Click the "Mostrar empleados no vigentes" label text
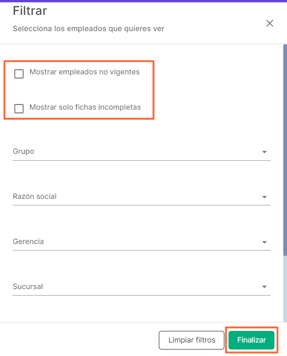The image size is (287, 356). coord(84,72)
